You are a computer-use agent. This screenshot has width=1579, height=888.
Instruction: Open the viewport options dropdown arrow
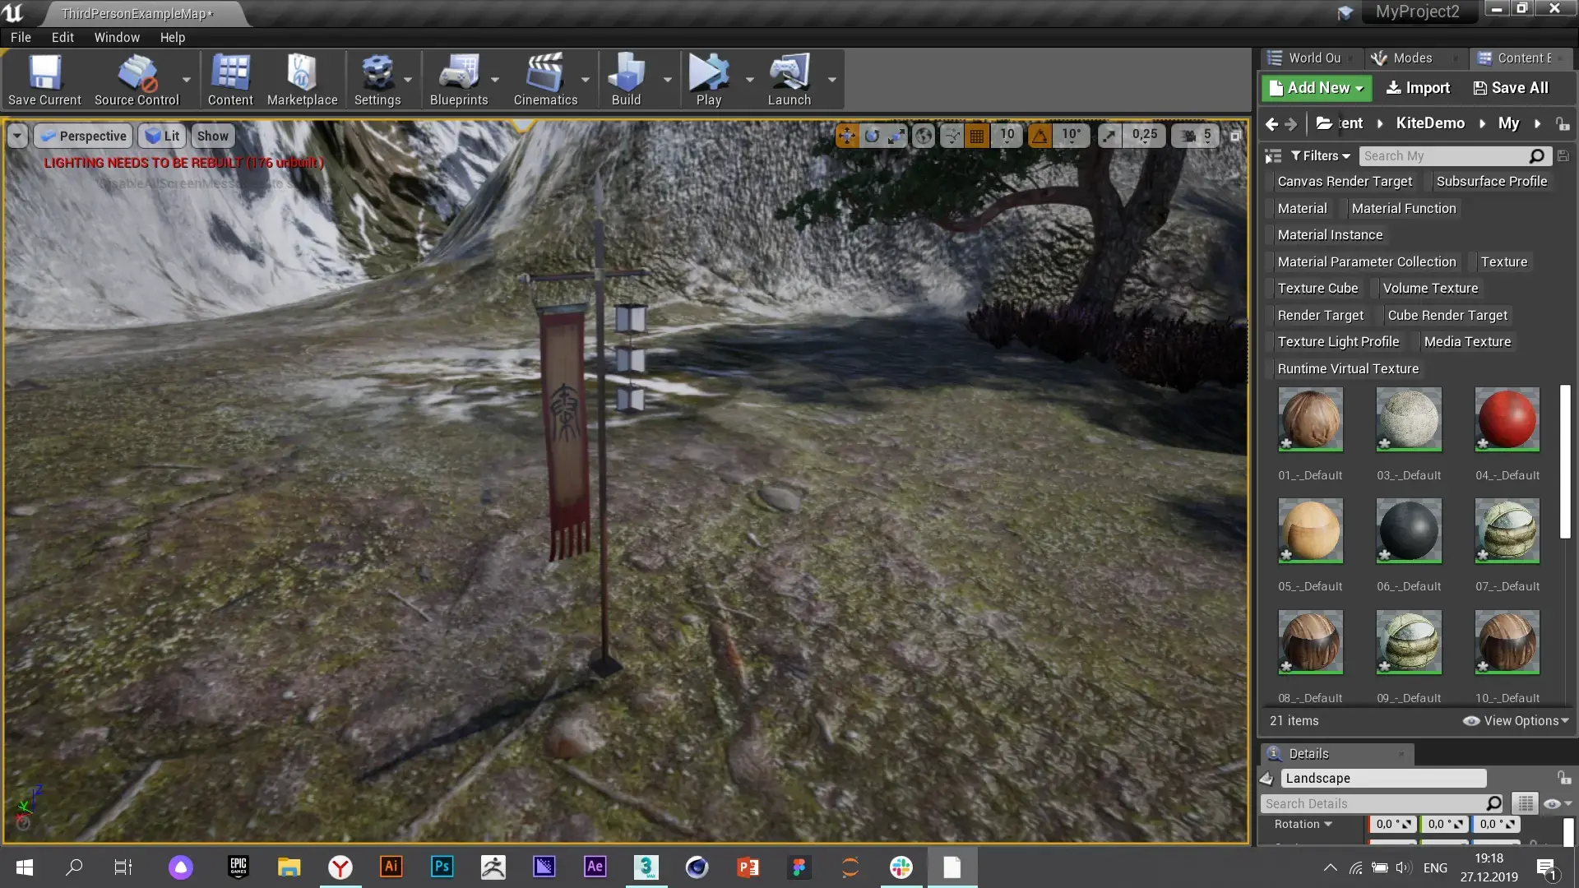click(17, 136)
